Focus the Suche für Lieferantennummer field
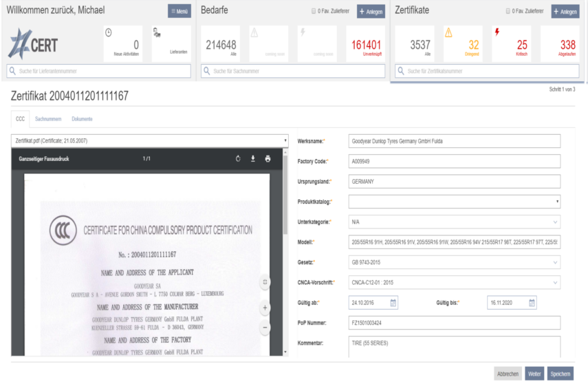The height and width of the screenshot is (384, 588). (98, 71)
